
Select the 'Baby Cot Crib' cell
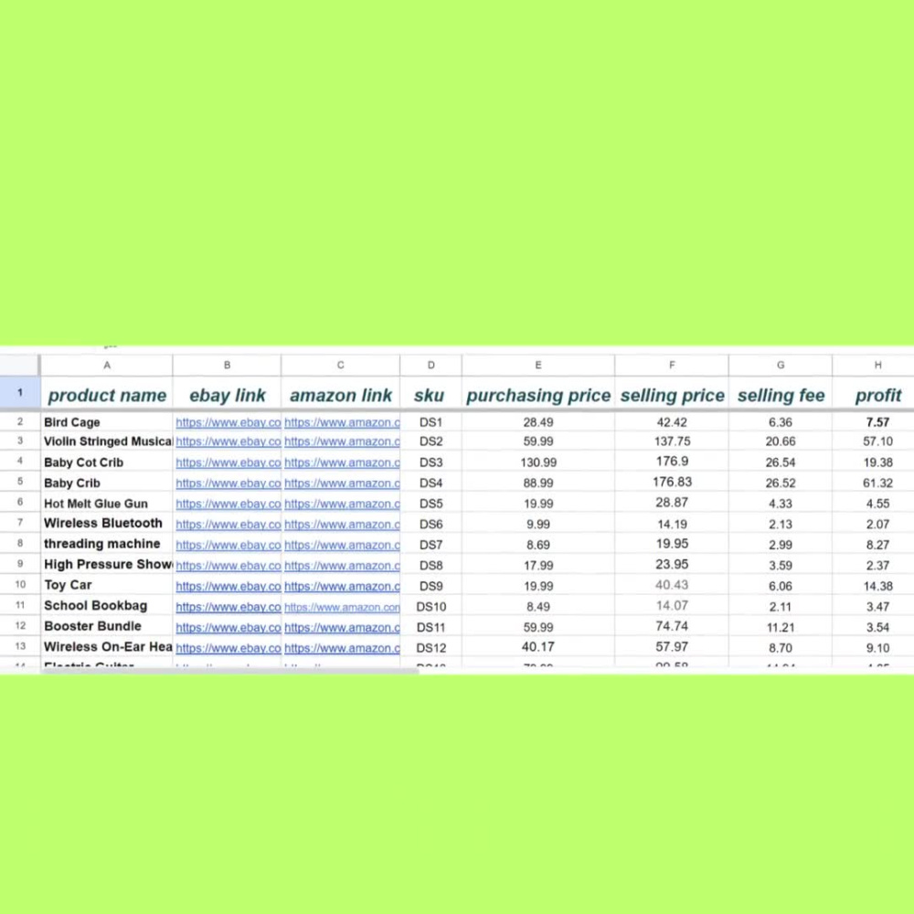click(107, 462)
